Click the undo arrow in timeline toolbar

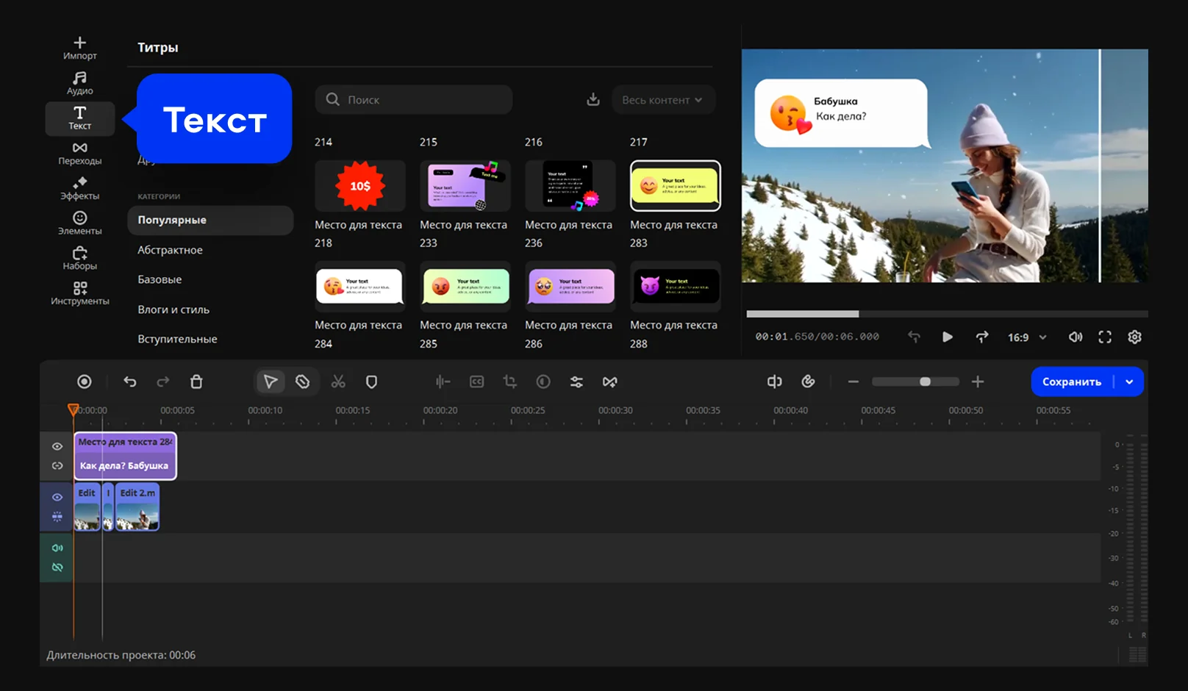(130, 382)
